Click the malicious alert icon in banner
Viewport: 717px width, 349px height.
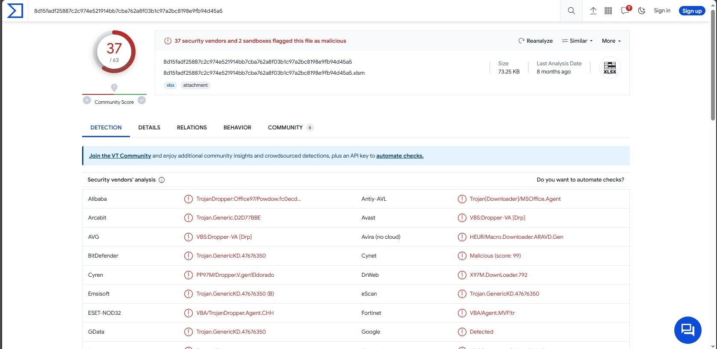point(168,41)
